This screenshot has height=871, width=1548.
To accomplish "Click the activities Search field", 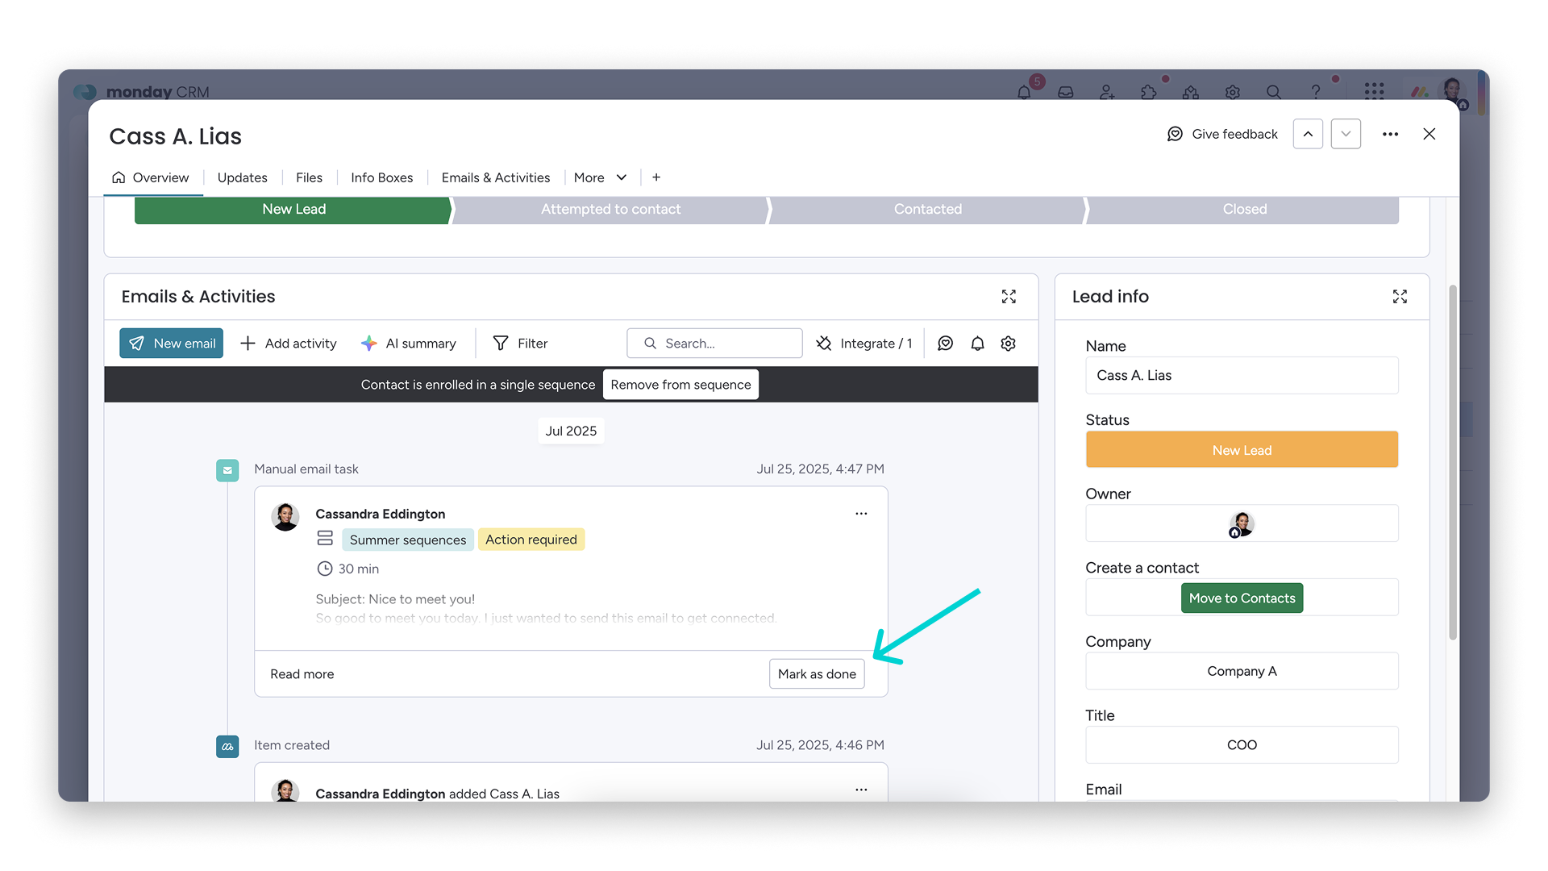I will (x=714, y=344).
